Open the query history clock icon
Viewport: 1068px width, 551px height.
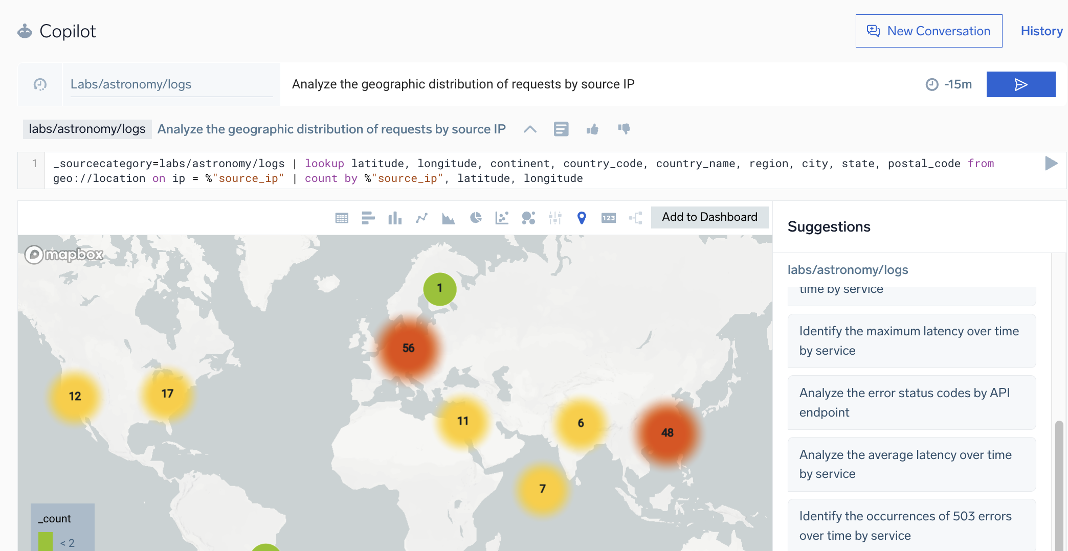(x=40, y=84)
